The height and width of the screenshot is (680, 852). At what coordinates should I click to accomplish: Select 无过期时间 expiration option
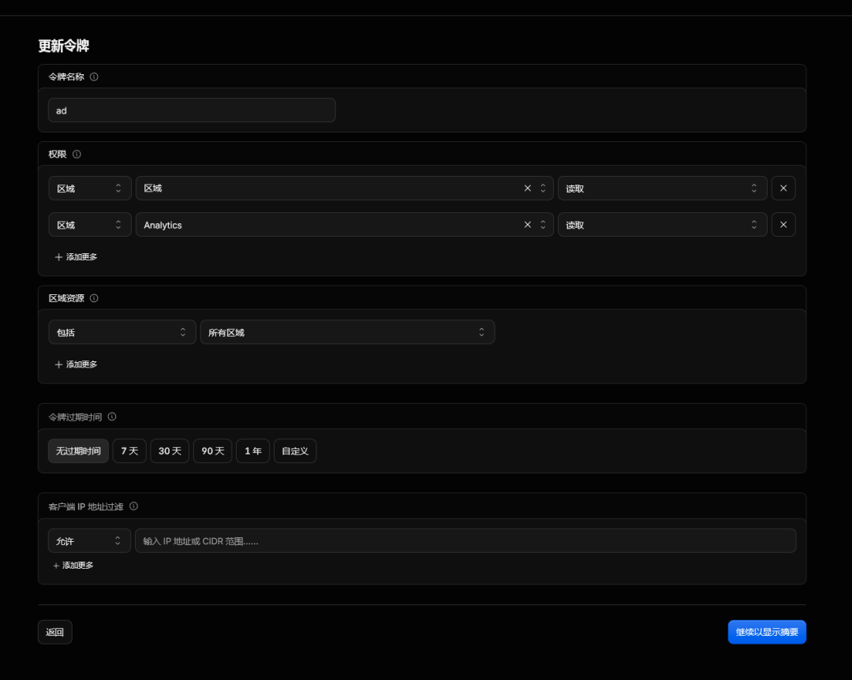coord(78,451)
